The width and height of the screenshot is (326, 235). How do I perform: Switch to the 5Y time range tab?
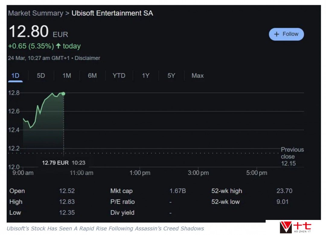[x=171, y=76]
